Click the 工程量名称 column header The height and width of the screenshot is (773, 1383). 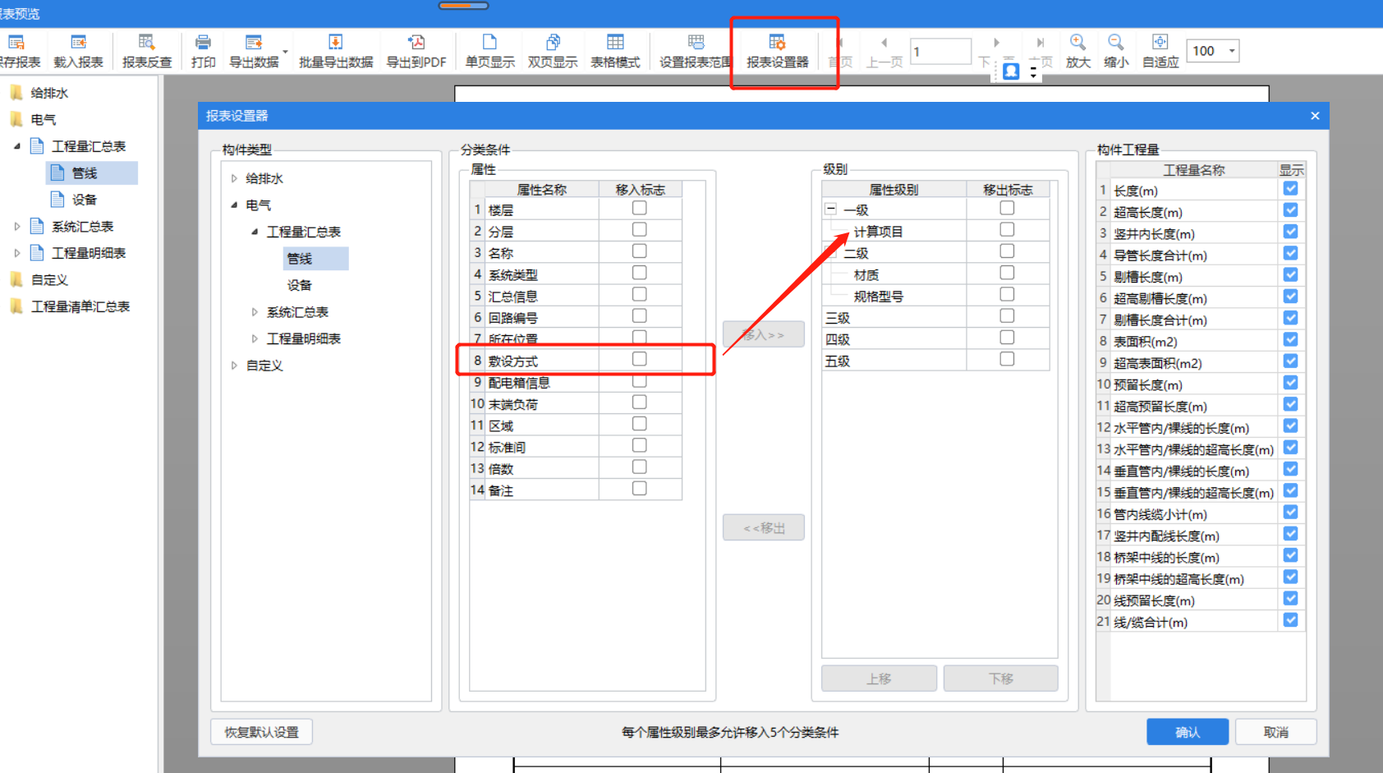pos(1193,170)
